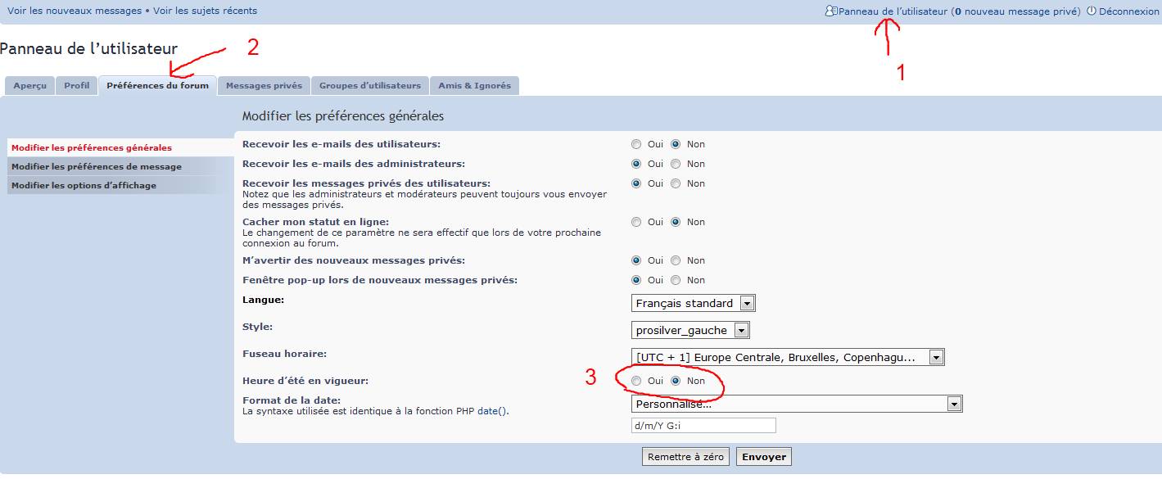Choose Non for Fenêtre pop-up messages privés
1162x479 pixels.
coord(676,280)
